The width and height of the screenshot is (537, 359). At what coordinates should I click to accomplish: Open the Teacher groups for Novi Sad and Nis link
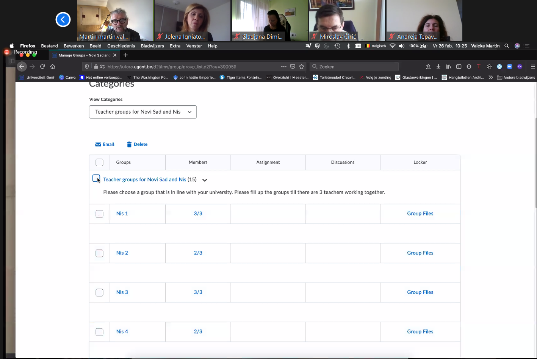pos(145,179)
